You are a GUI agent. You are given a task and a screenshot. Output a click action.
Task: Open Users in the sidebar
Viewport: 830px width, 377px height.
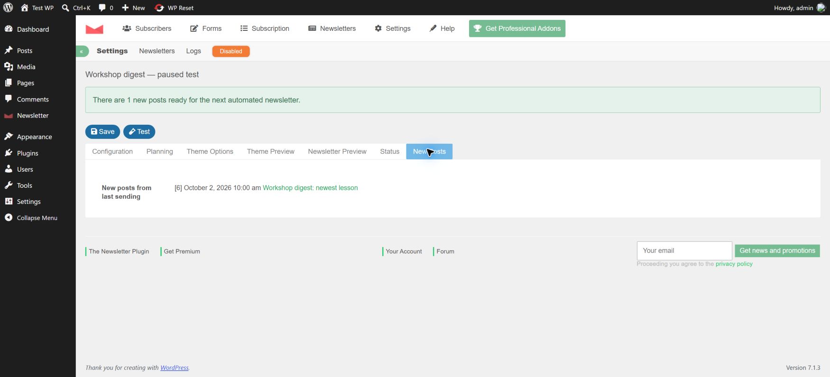point(38,169)
